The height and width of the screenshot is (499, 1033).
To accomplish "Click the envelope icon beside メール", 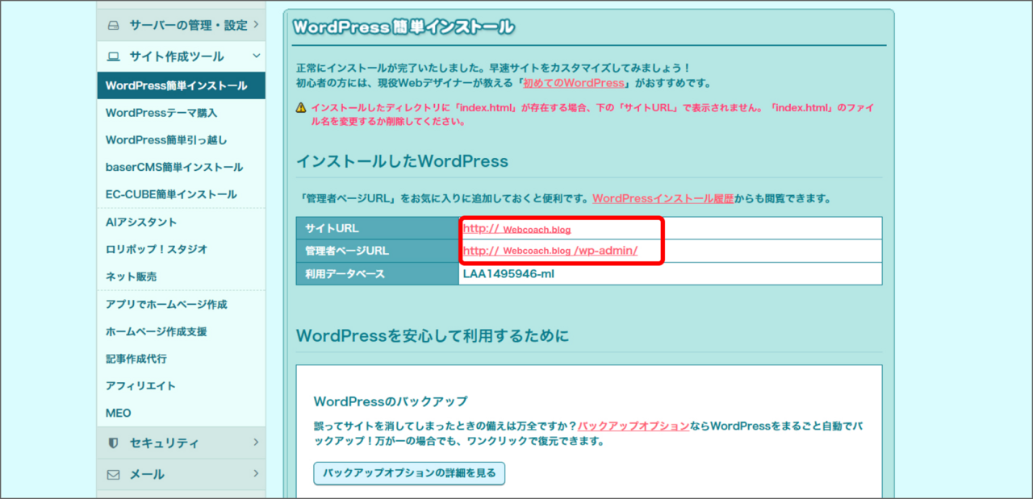I will [114, 474].
